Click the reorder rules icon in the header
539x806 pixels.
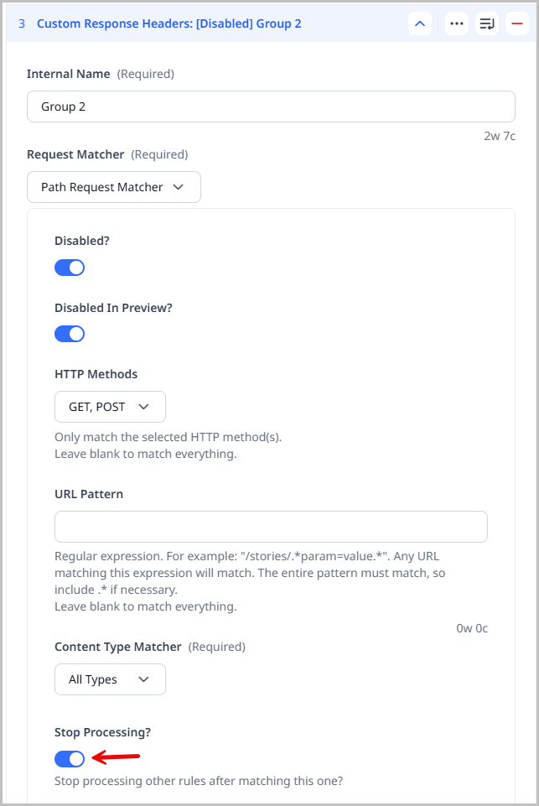coord(487,23)
